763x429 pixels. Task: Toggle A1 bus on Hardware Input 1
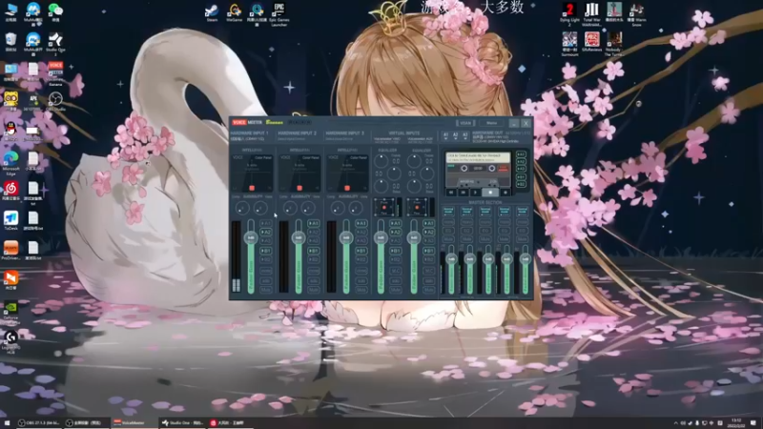click(x=266, y=223)
